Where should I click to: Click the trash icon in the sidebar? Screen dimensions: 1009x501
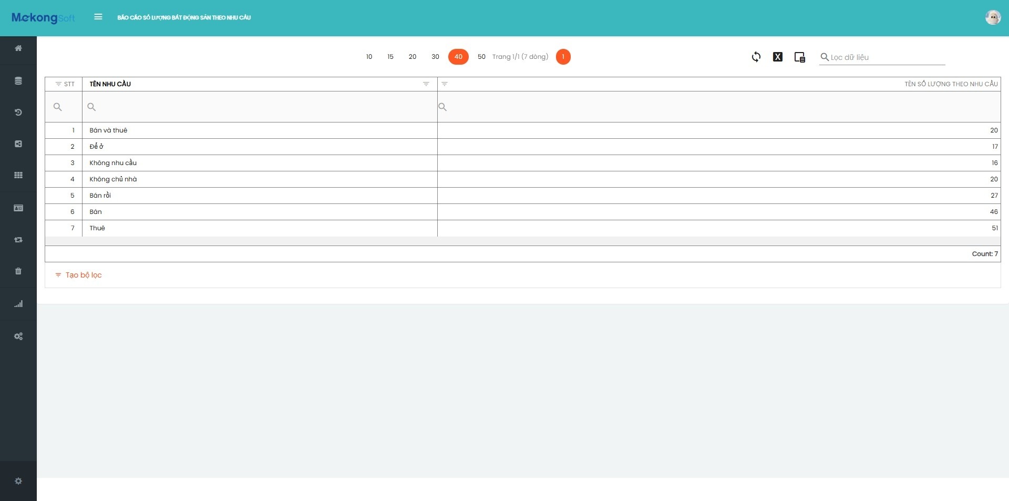pos(18,271)
